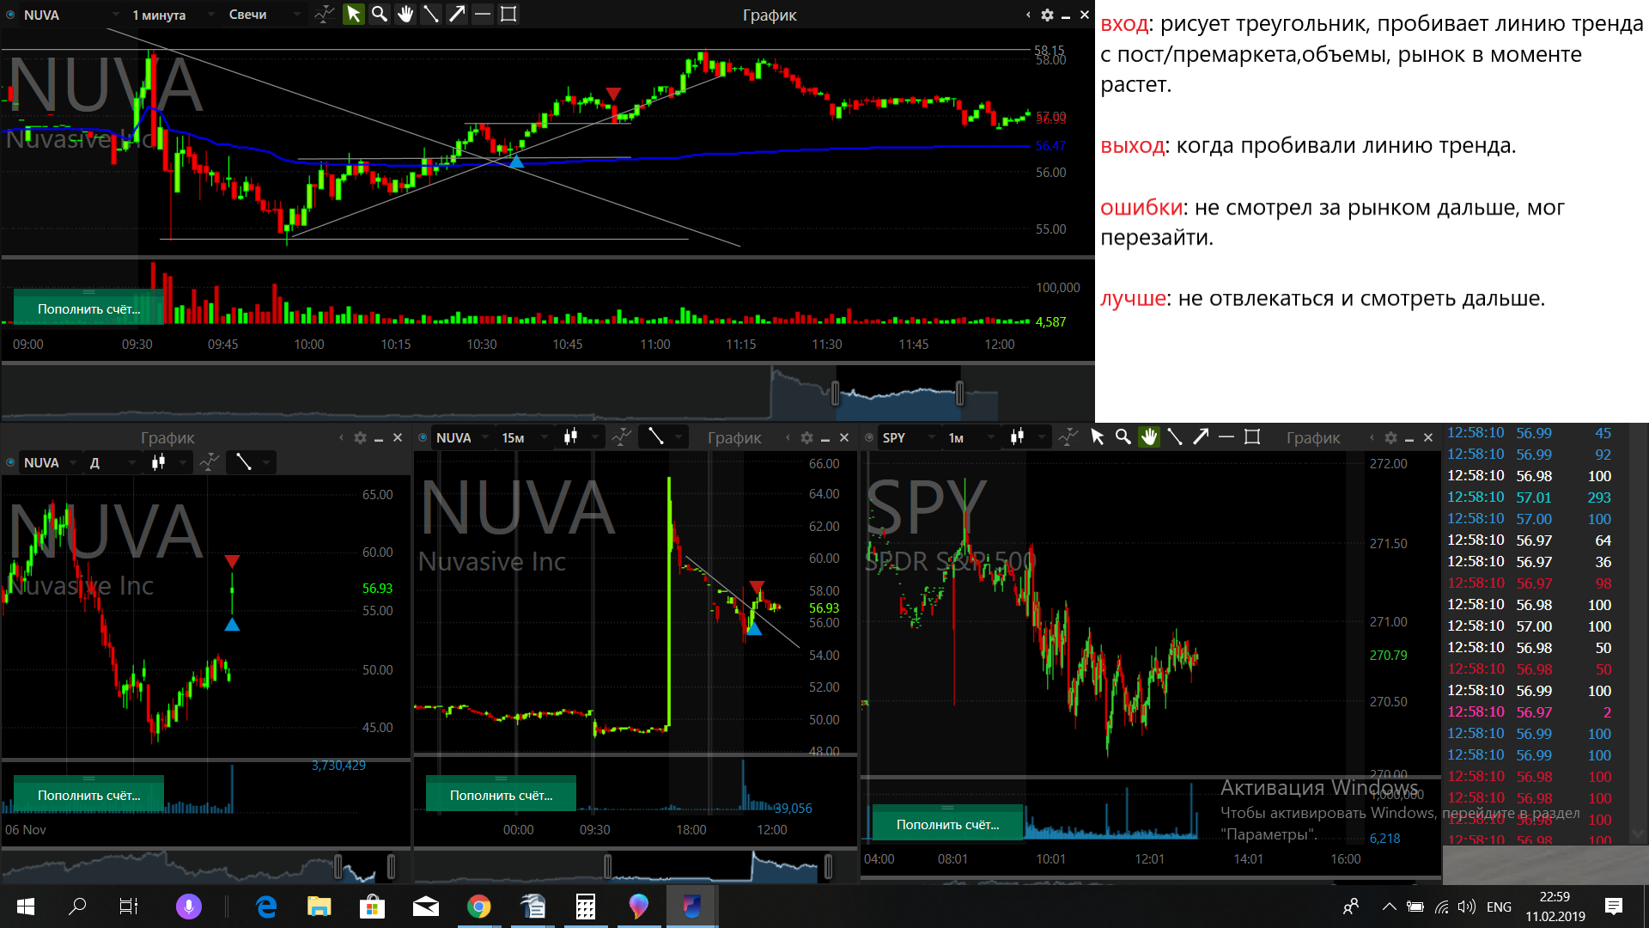Viewport: 1649px width, 928px height.
Task: Toggle link radio button of 15м NUVA chart
Action: [423, 437]
